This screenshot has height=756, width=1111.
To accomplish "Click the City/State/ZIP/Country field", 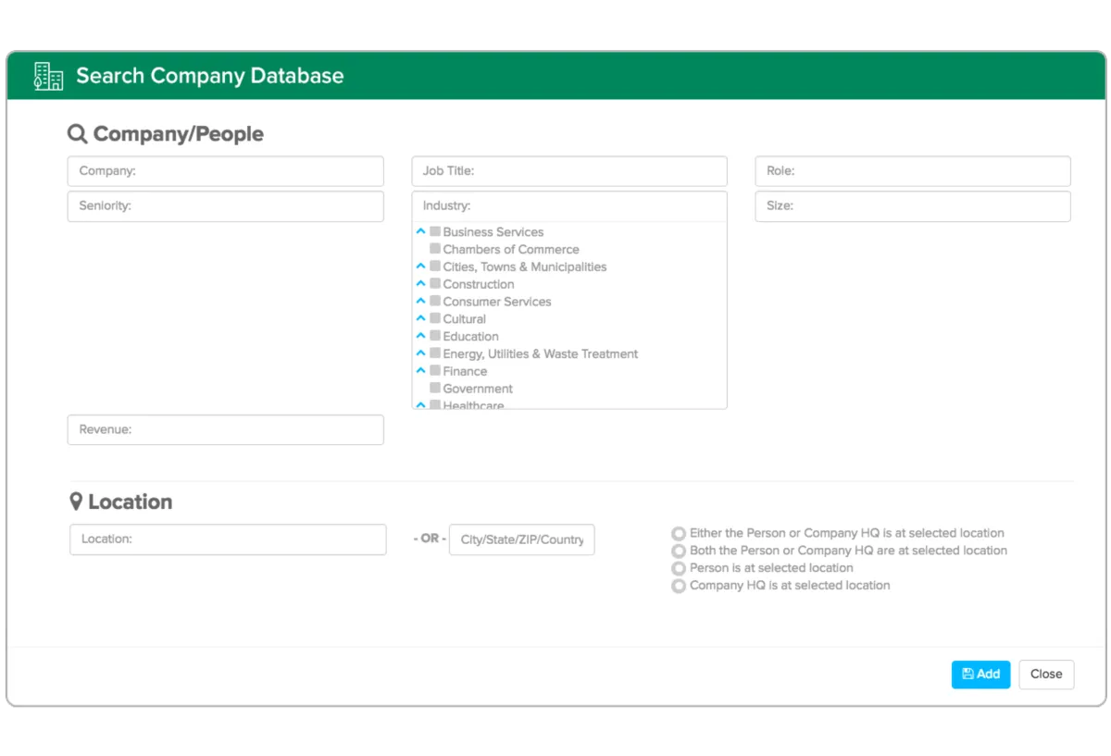I will click(x=521, y=539).
